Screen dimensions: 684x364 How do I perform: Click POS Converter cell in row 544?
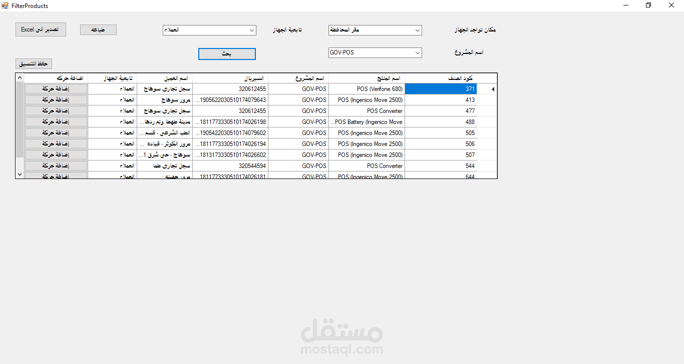pyautogui.click(x=367, y=166)
